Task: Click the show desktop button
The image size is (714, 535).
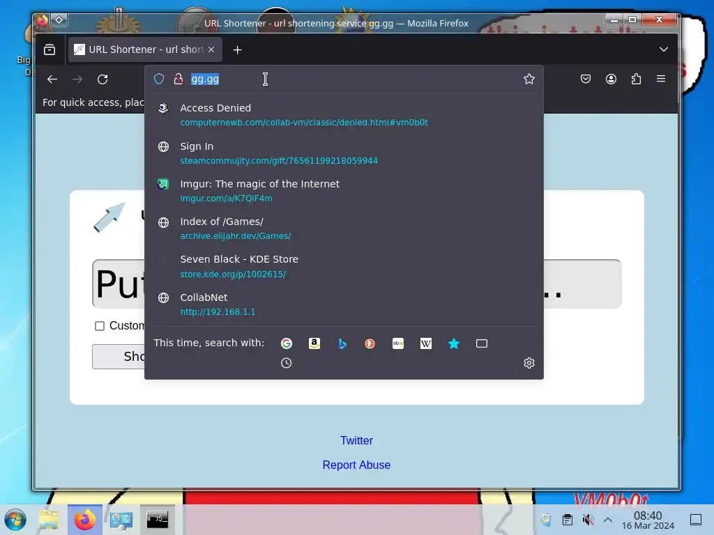Action: [696, 520]
